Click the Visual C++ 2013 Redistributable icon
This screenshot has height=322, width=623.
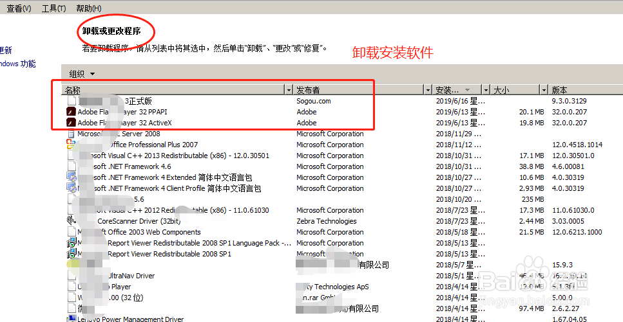(x=71, y=156)
